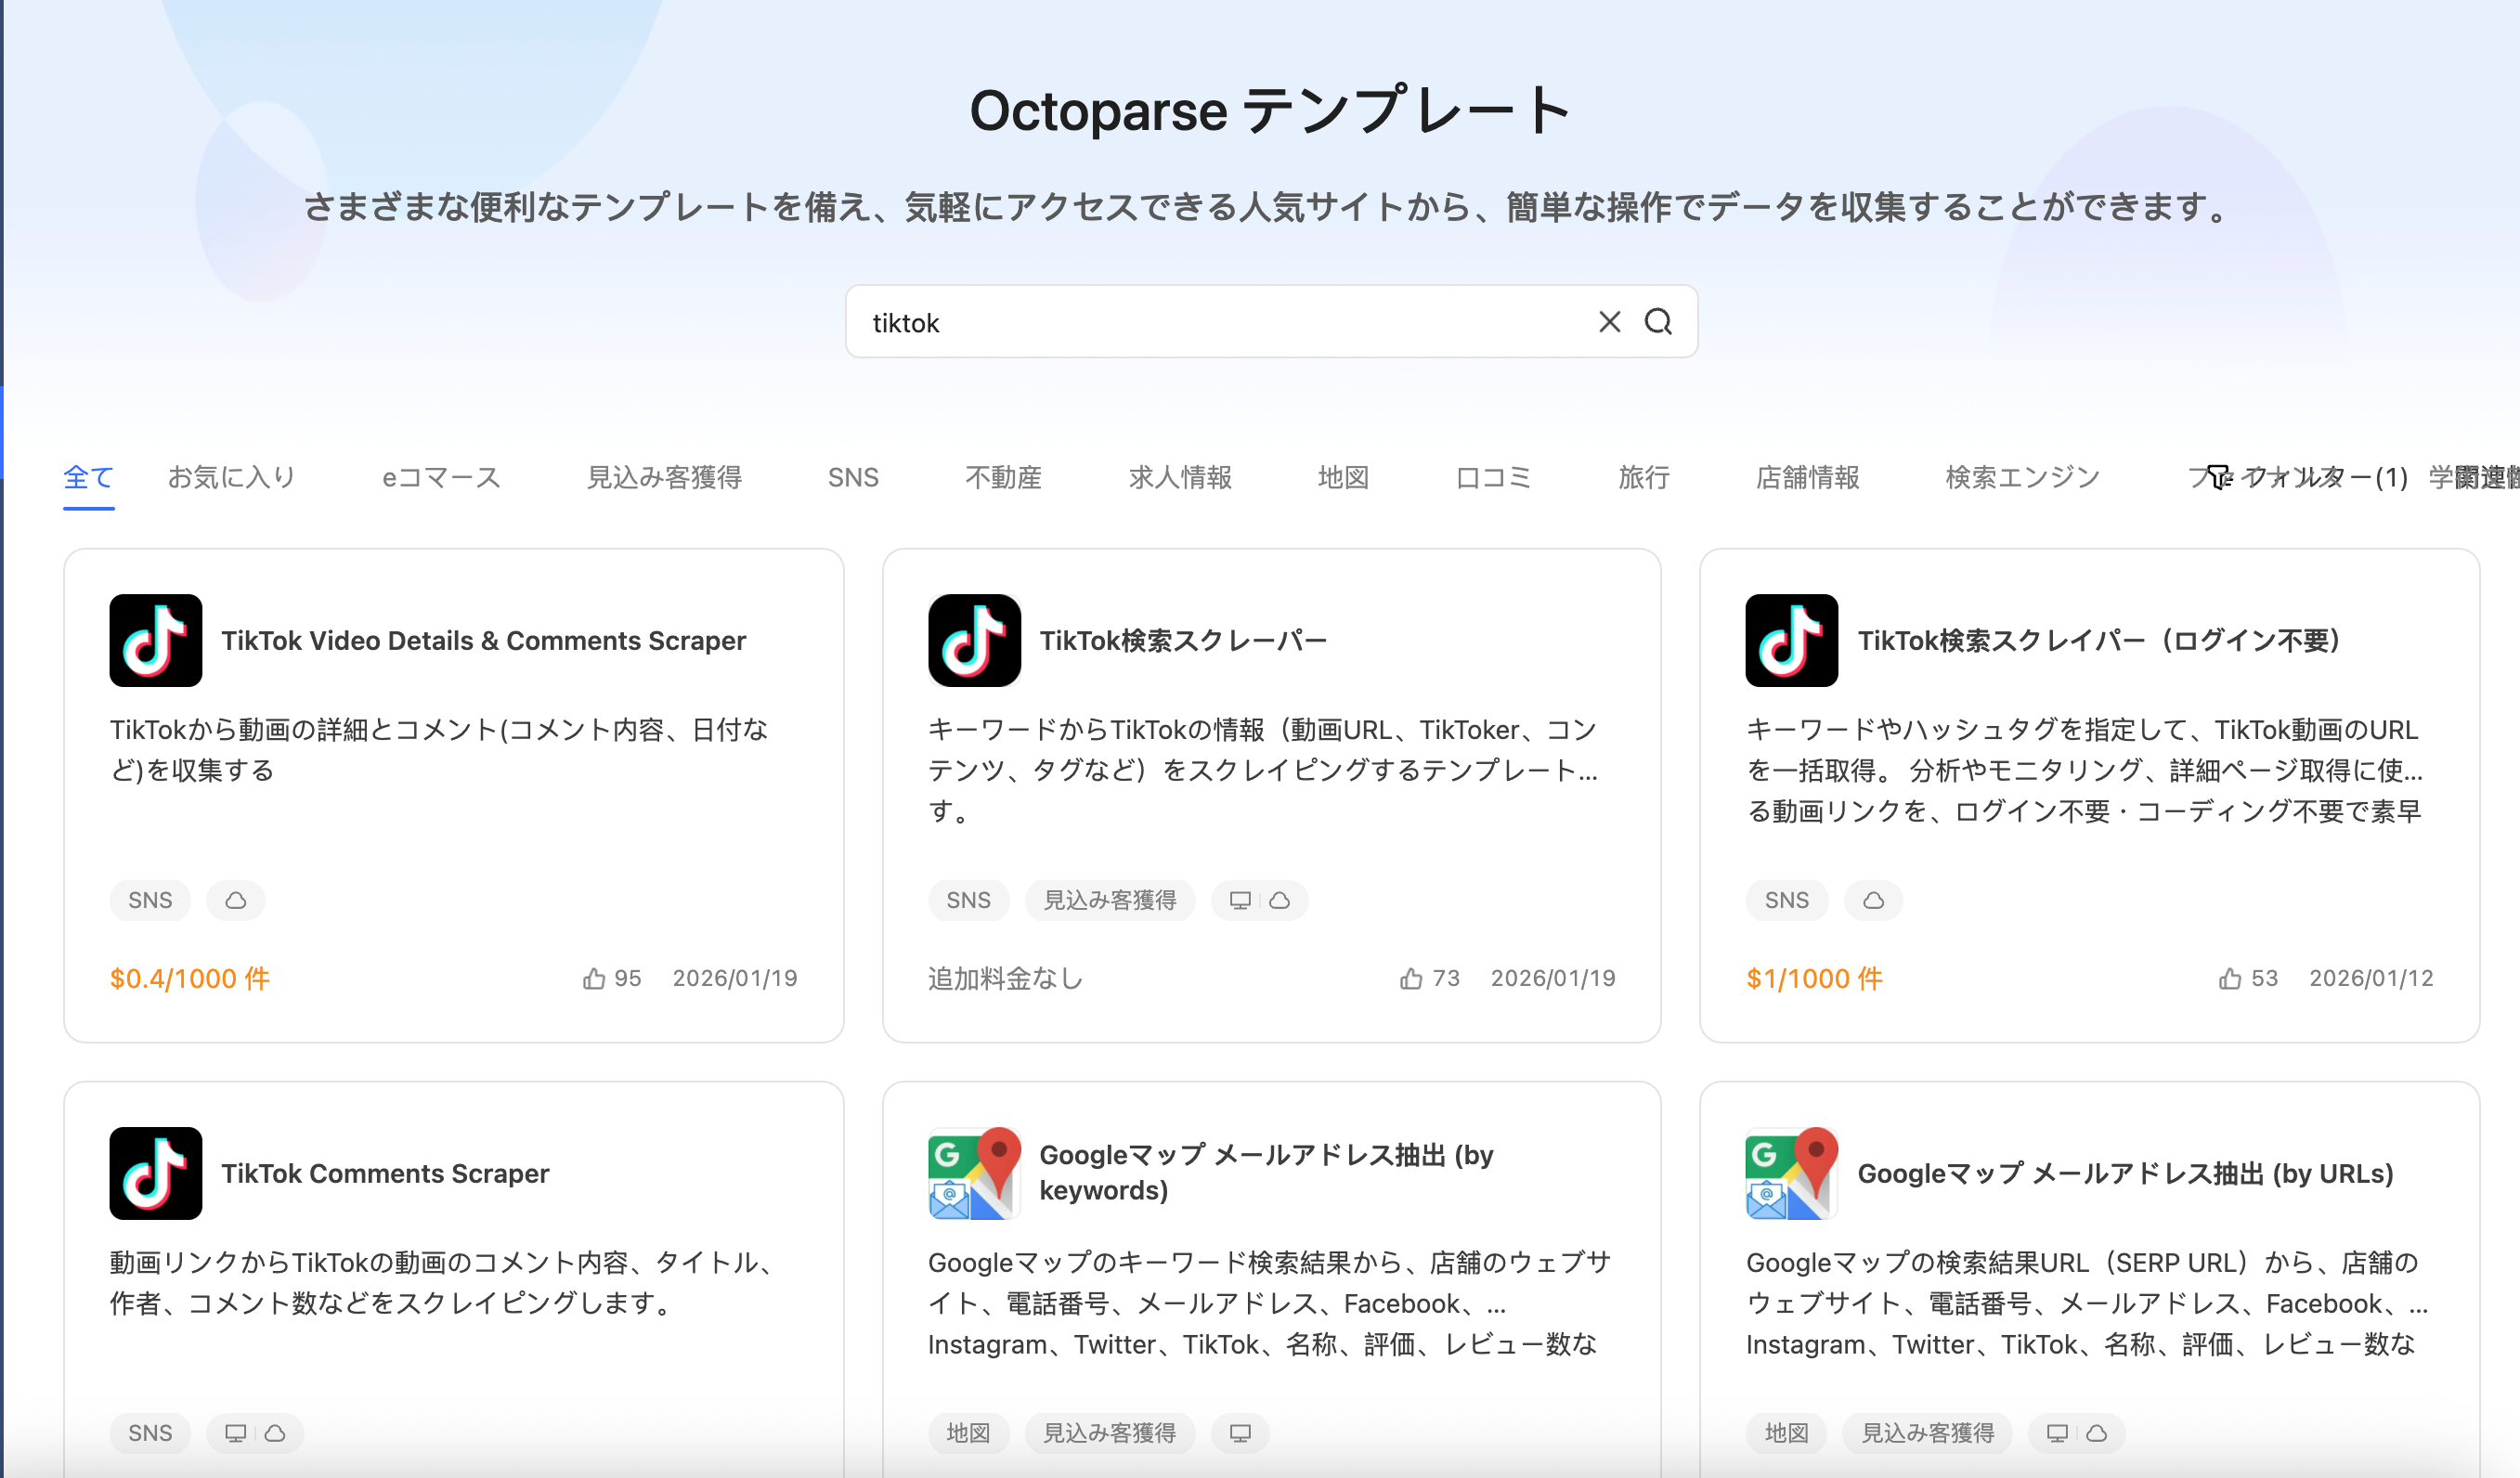Click thumbs-up with 73 likes
The image size is (2520, 1478).
coord(1411,979)
